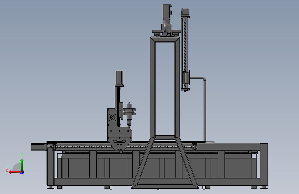Select the carriage side plate with bearing

[x=119, y=129]
